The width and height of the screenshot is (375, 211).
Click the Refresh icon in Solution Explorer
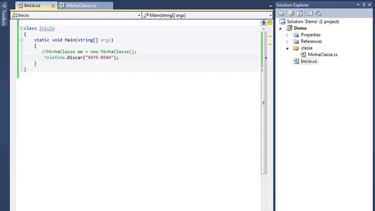coord(299,13)
